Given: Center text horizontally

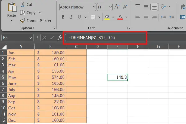Looking at the screenshot, I should (x=146, y=17).
